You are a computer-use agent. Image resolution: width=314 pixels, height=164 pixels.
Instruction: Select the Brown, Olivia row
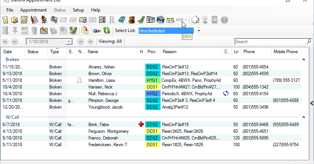[151, 74]
